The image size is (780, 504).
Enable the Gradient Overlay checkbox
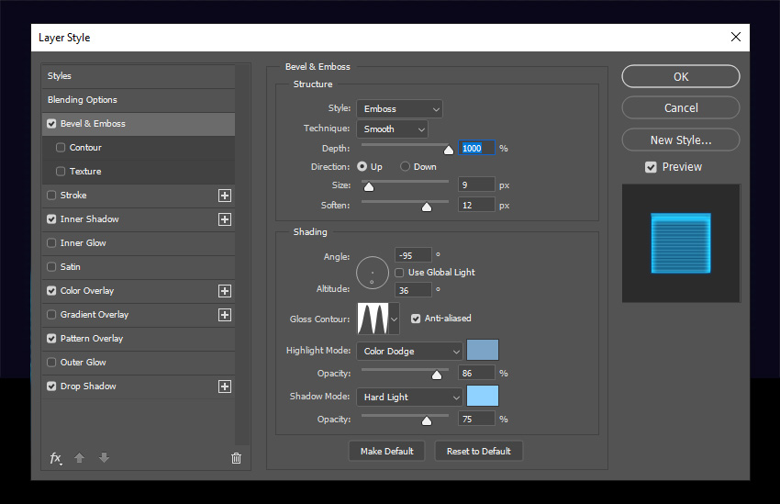(51, 315)
